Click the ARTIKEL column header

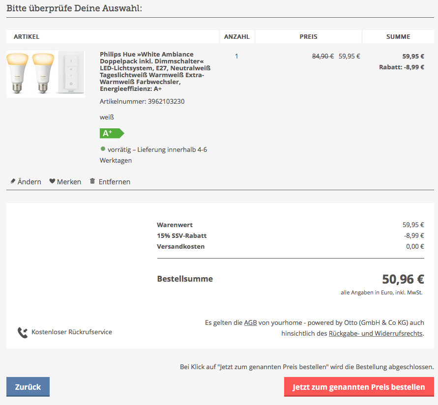click(27, 37)
